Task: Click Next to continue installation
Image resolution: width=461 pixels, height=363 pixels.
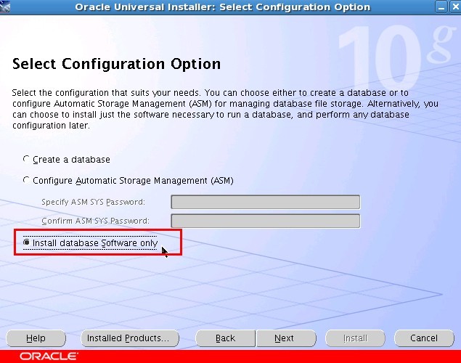Action: point(286,338)
